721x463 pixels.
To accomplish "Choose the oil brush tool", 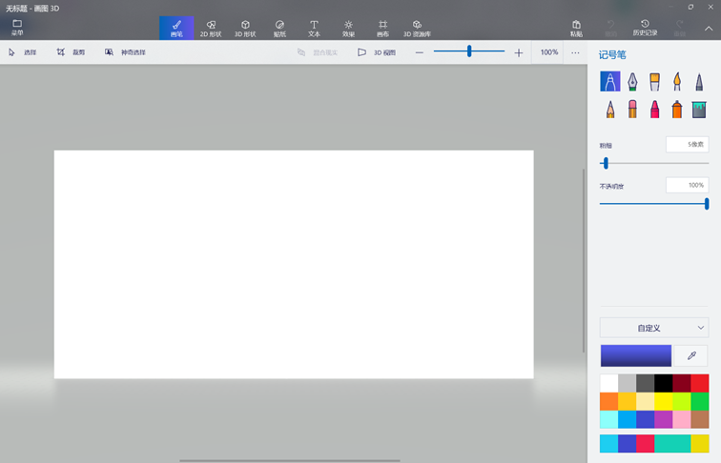I will (x=654, y=83).
